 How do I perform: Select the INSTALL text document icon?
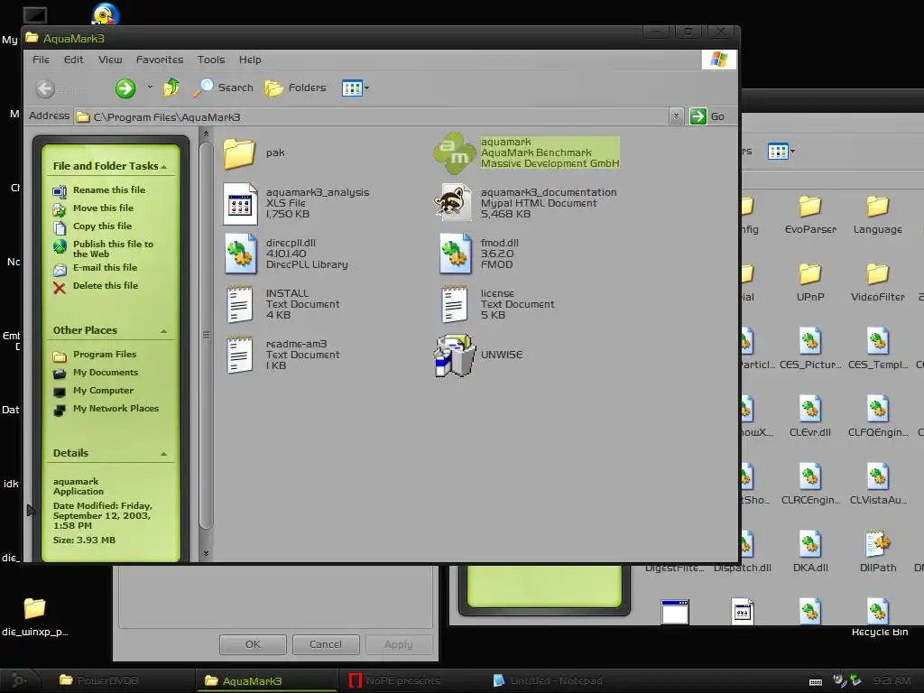[239, 304]
